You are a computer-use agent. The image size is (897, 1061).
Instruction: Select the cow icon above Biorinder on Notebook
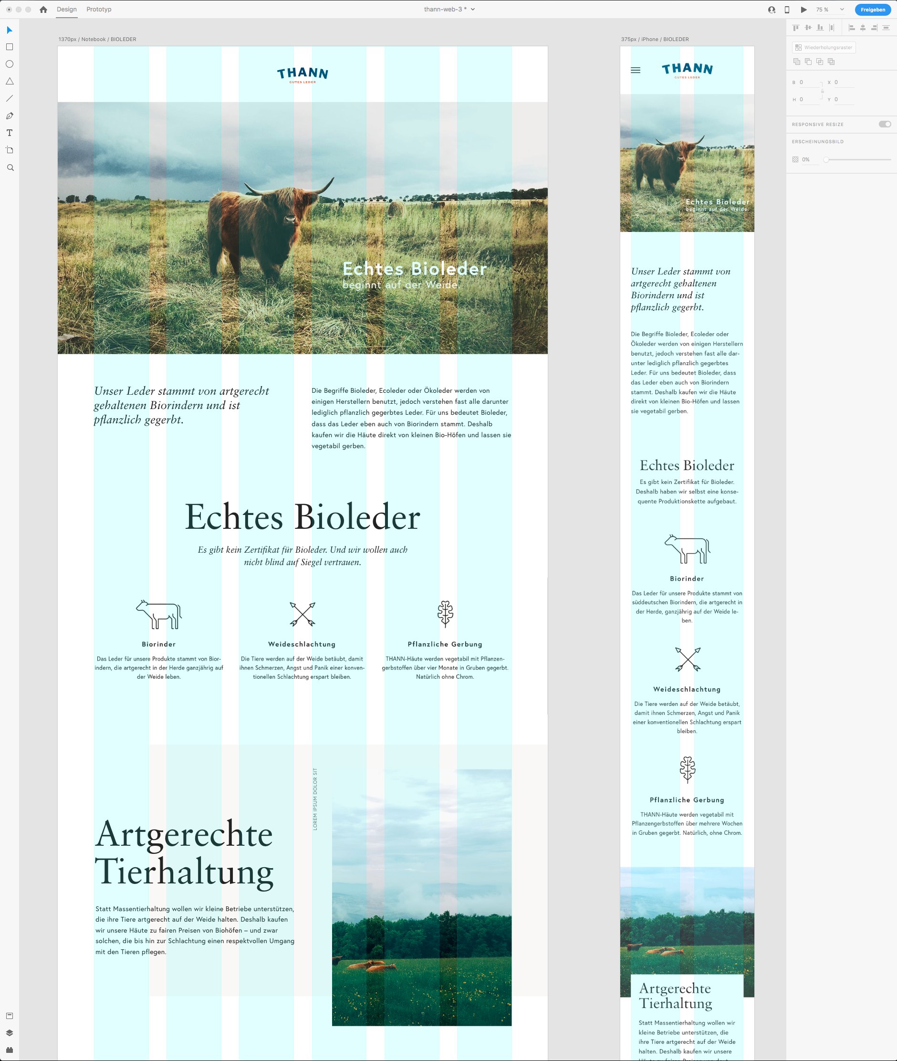pos(159,614)
